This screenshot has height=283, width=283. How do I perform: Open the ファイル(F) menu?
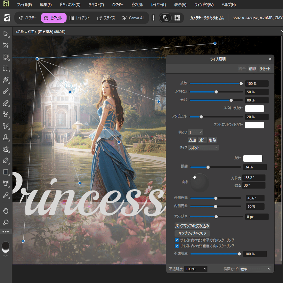pyautogui.click(x=24, y=5)
